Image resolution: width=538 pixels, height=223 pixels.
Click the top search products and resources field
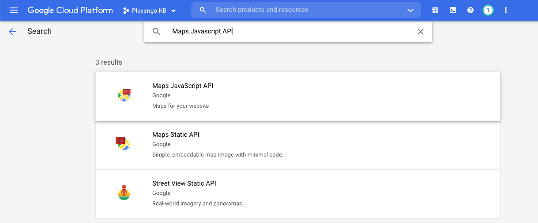point(306,10)
